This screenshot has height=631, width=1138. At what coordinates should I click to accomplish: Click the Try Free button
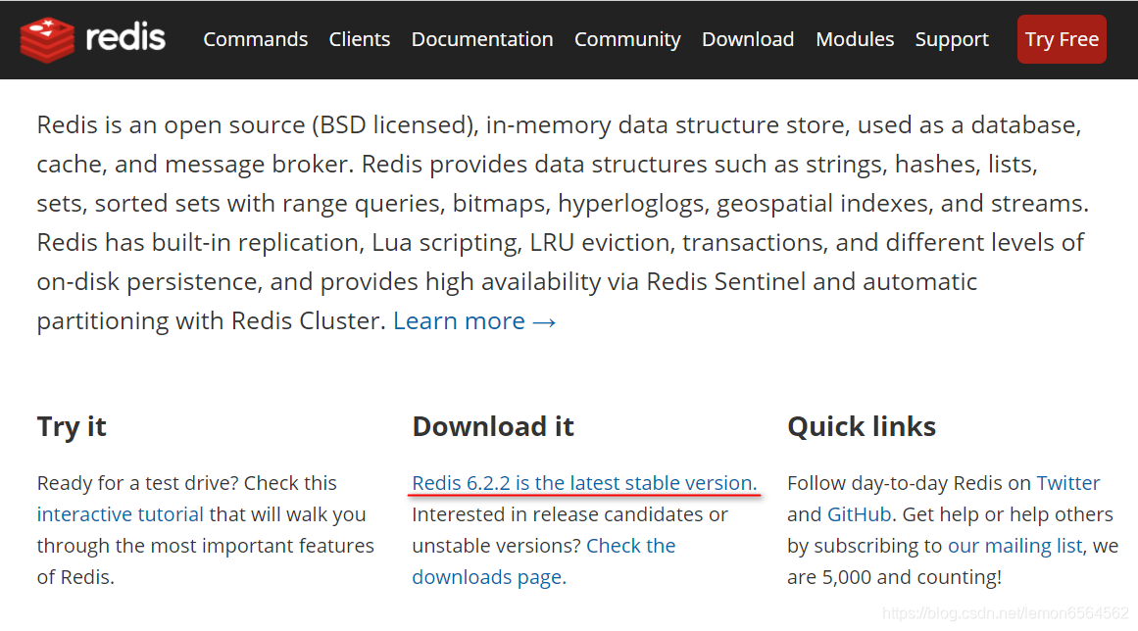pyautogui.click(x=1062, y=39)
